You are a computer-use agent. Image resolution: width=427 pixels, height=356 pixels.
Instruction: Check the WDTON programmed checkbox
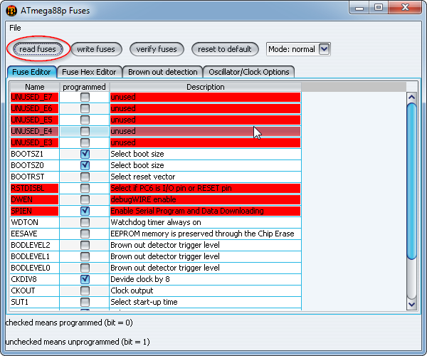coord(85,222)
